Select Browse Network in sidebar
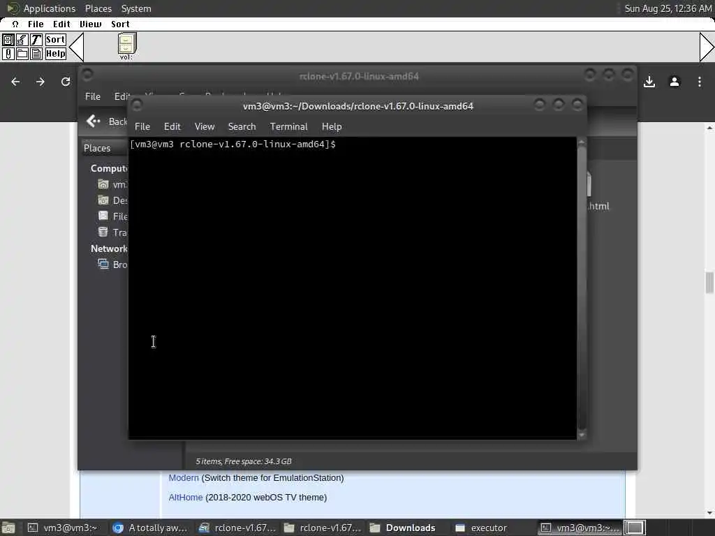Screen dimensions: 715x536 point(112,265)
